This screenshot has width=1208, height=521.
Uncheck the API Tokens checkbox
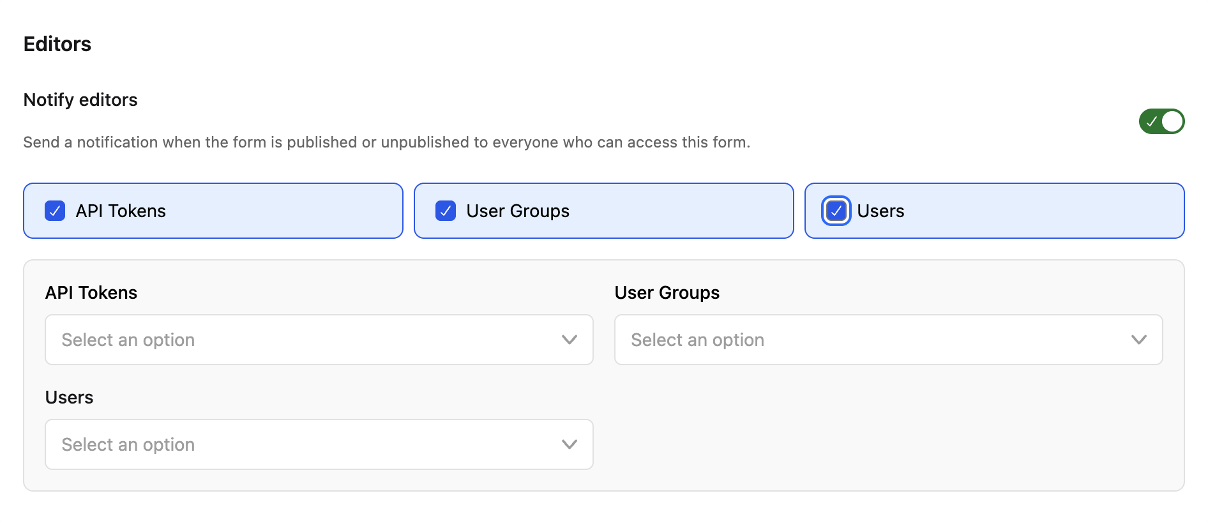point(55,211)
